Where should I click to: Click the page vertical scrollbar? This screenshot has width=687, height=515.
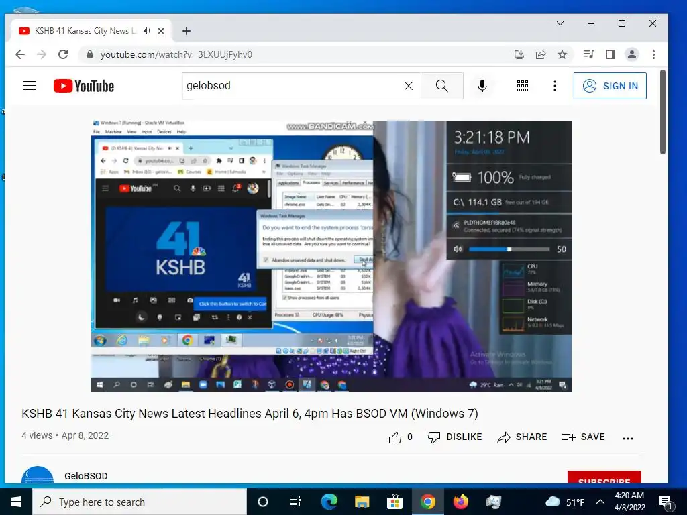(662, 112)
